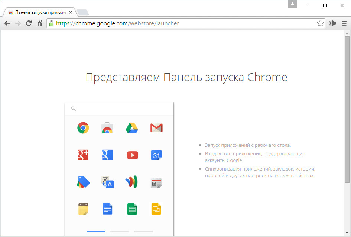Go to the Home page
351x237 pixels.
coord(40,23)
